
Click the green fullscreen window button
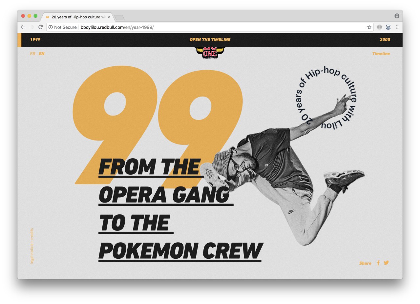coord(35,16)
